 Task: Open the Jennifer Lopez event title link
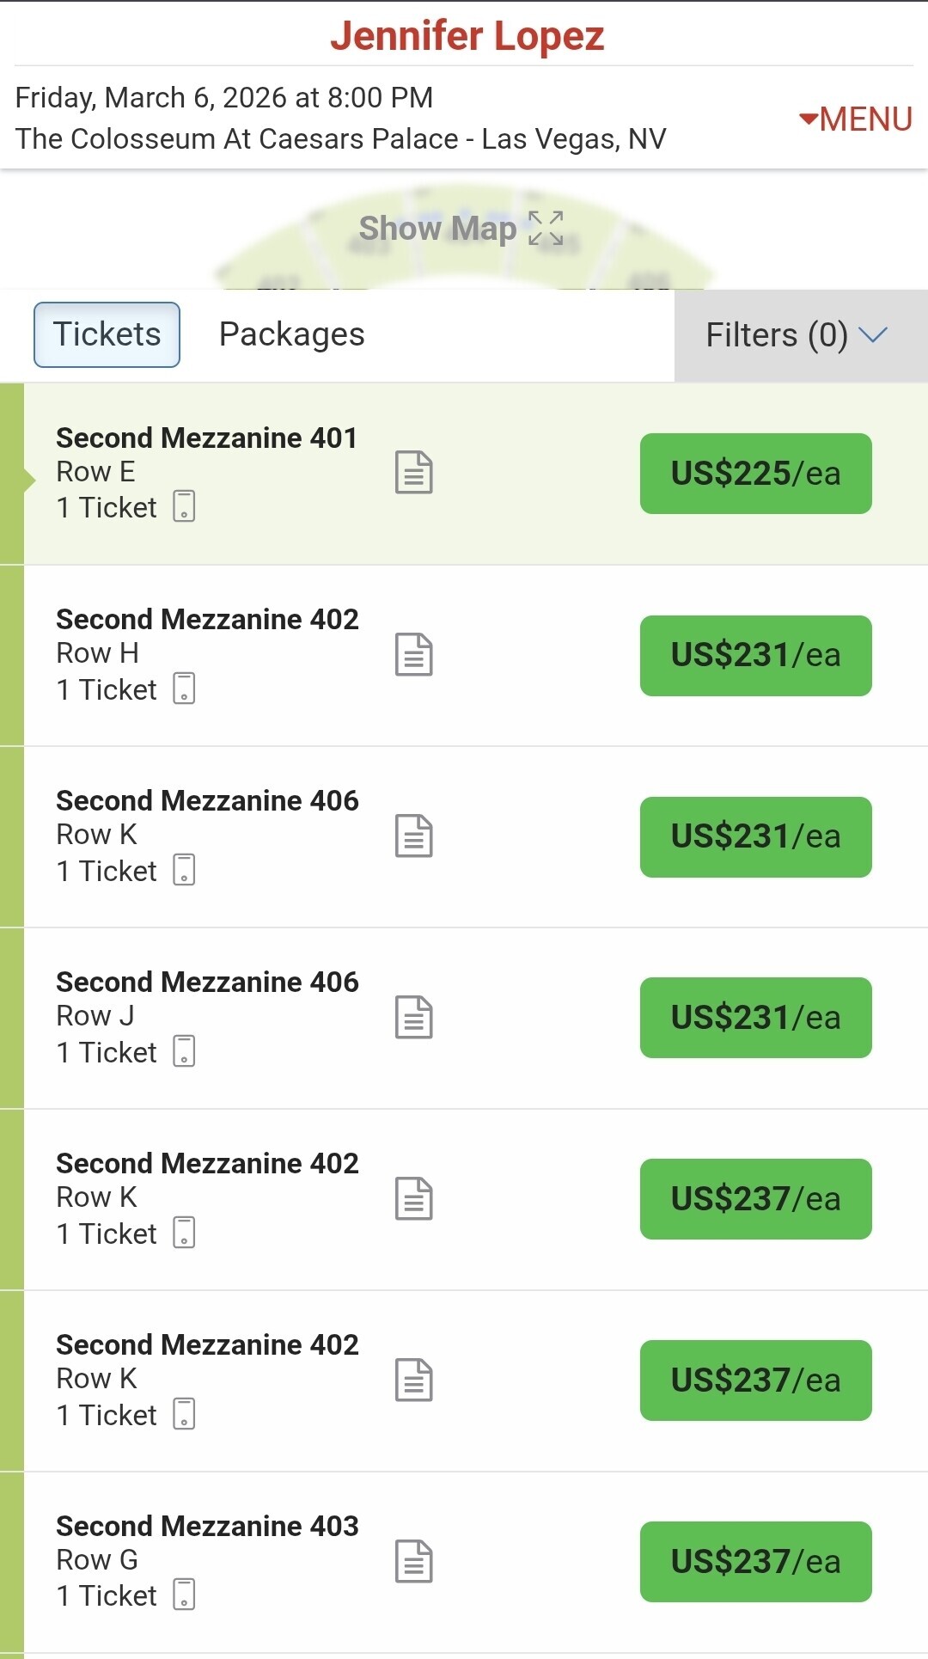click(467, 36)
